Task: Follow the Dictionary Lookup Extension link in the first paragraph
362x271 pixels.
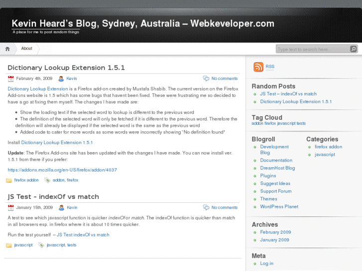Action: (38, 89)
